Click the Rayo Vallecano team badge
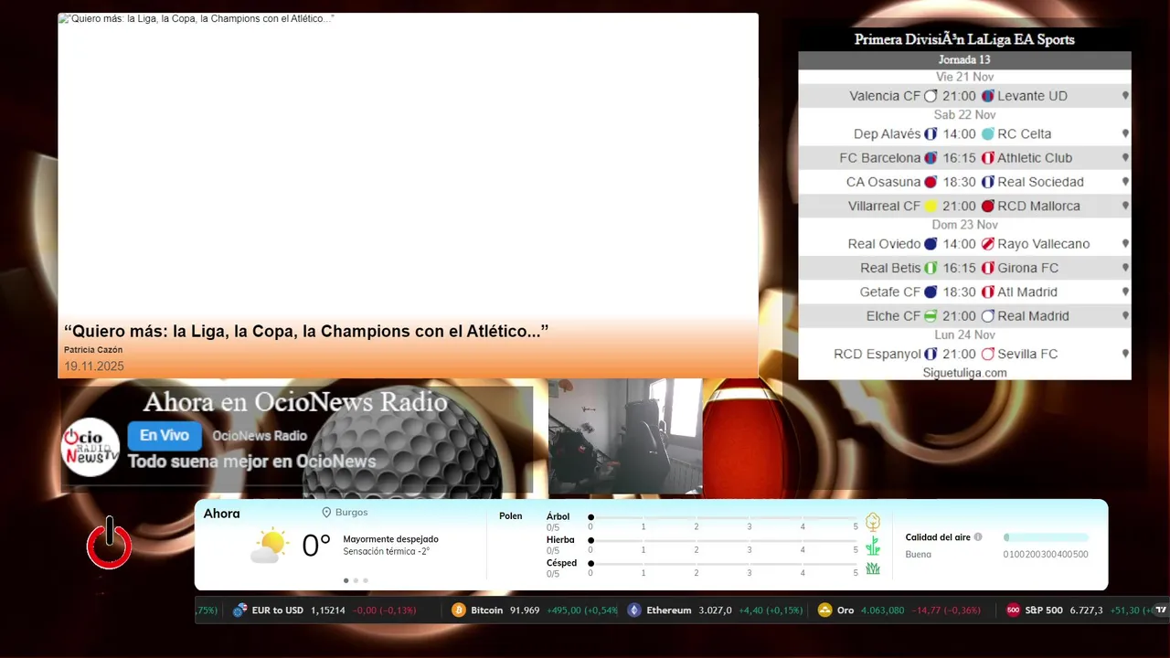The height and width of the screenshot is (658, 1170). (x=987, y=244)
